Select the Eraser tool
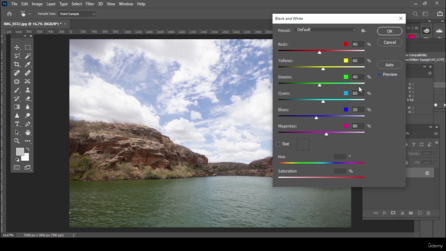 (x=28, y=99)
